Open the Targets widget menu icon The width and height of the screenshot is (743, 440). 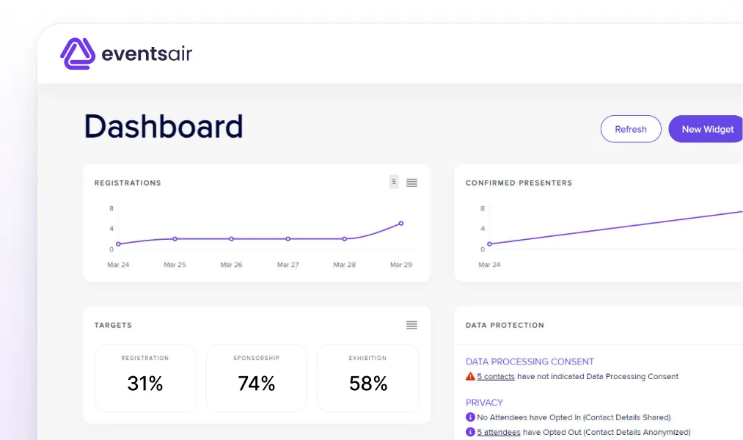pyautogui.click(x=411, y=325)
